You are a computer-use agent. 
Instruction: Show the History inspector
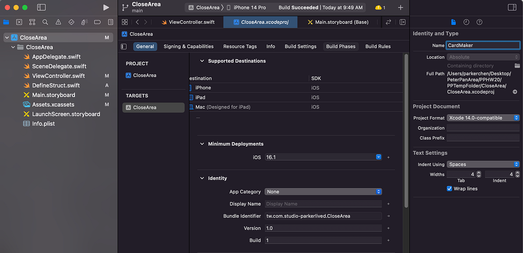point(465,22)
